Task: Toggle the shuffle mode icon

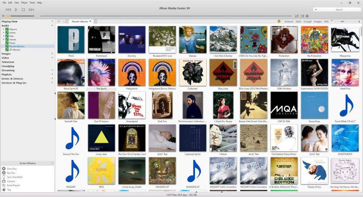Action: point(302,16)
